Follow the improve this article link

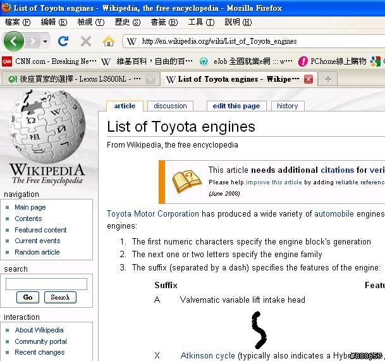[274, 182]
